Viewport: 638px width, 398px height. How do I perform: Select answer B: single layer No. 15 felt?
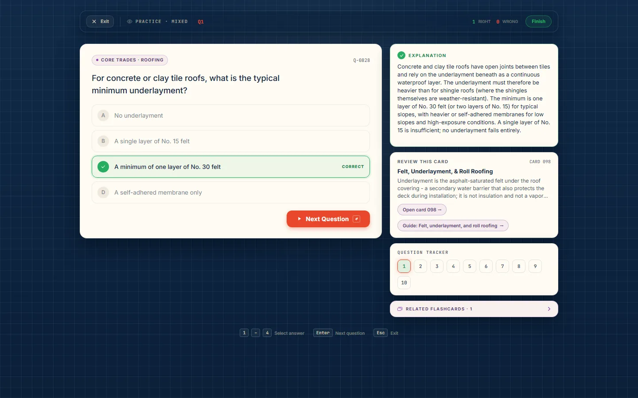tap(231, 141)
